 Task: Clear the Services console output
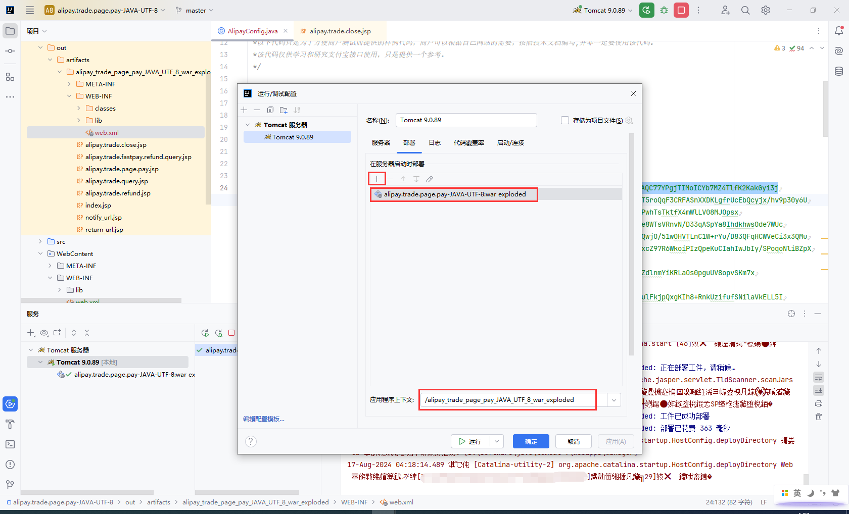819,417
